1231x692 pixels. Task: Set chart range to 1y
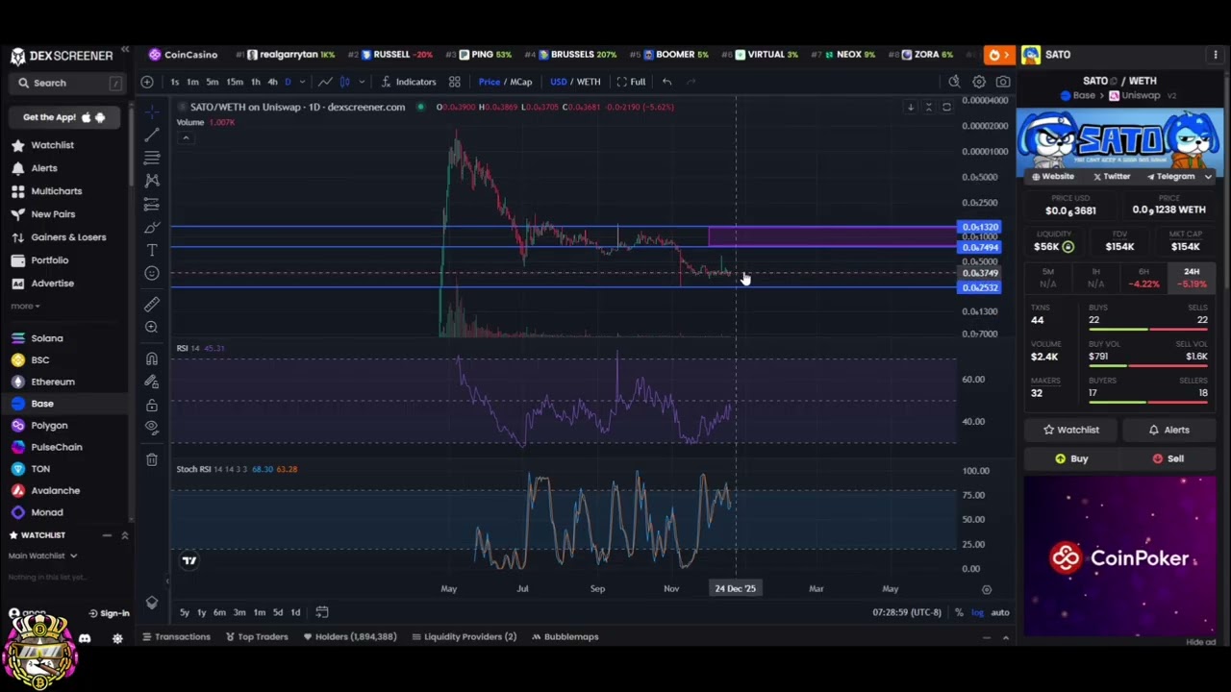pos(201,612)
